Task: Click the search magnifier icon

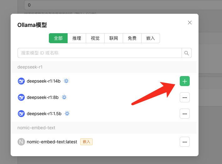Action: (x=187, y=53)
